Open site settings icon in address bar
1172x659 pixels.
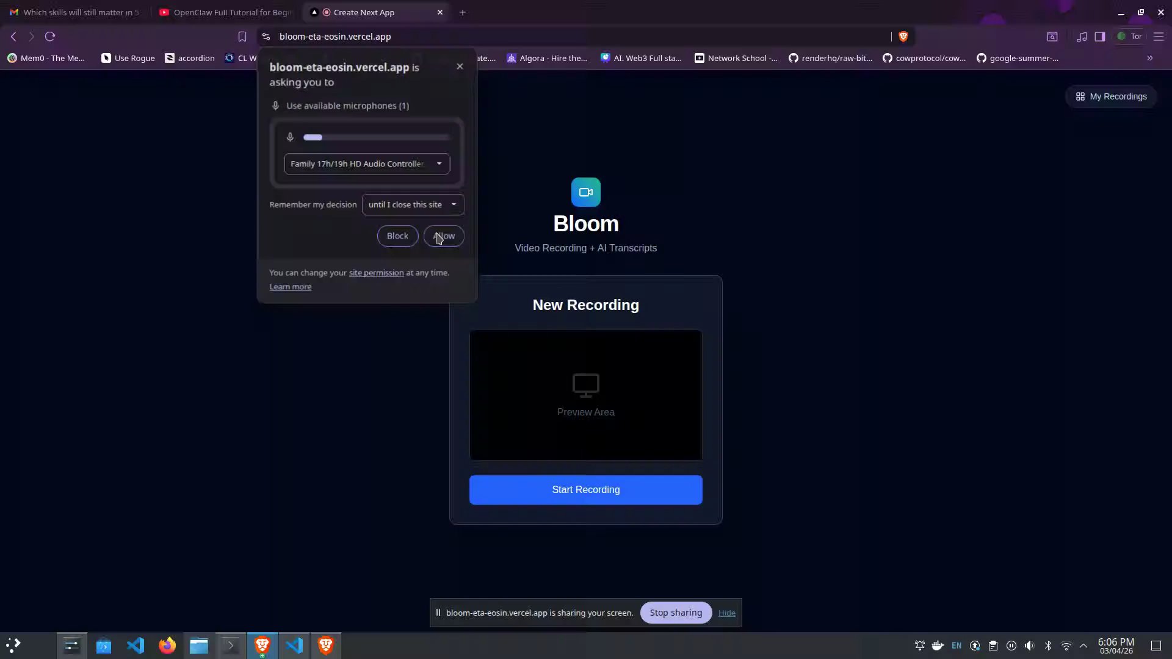[266, 37]
